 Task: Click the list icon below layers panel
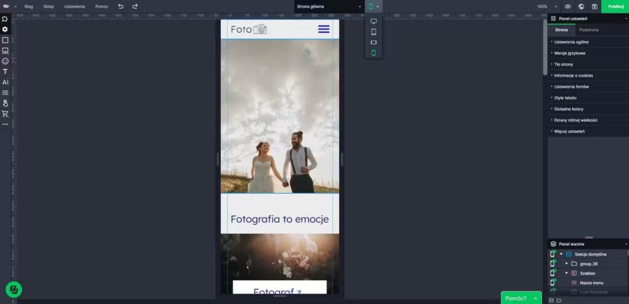(551, 300)
